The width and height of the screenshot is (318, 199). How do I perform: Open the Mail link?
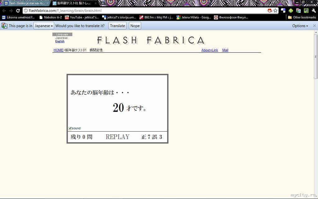[x=225, y=50]
